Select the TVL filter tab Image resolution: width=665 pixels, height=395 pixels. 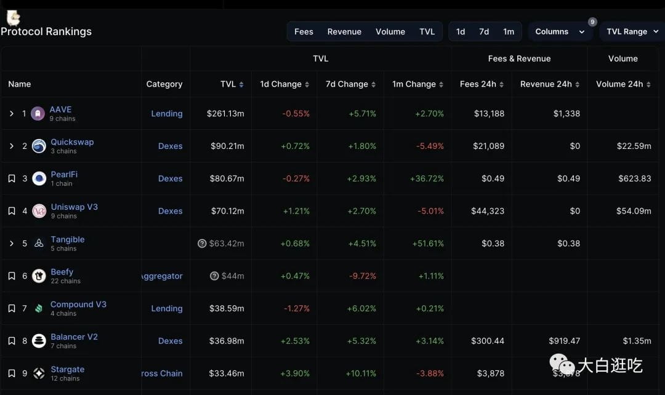(427, 32)
